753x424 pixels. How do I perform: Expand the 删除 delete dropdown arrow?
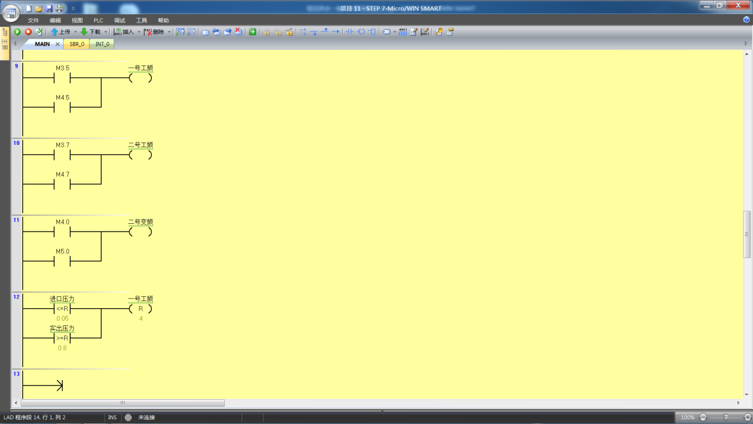click(x=169, y=32)
